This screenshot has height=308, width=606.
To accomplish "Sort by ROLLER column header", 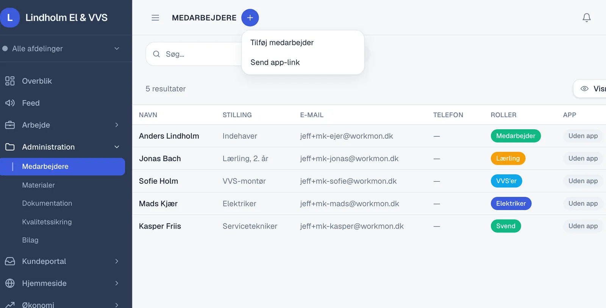I will pos(503,115).
